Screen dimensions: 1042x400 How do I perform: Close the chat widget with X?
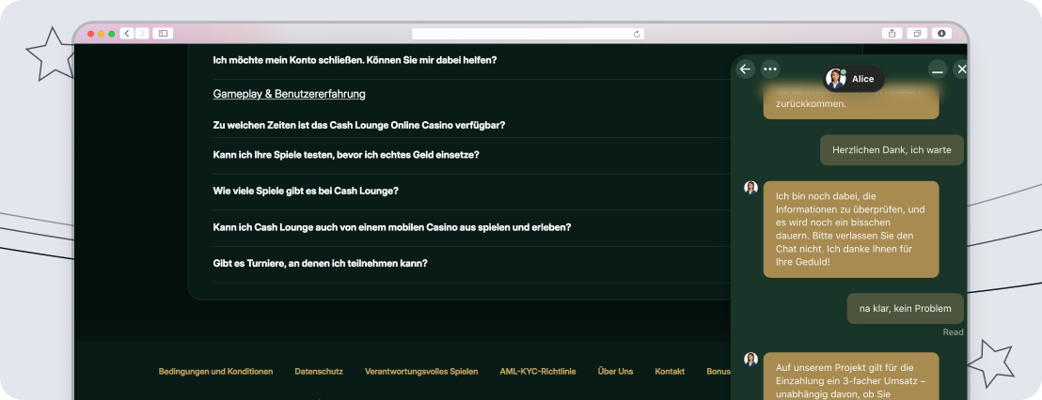pyautogui.click(x=961, y=69)
